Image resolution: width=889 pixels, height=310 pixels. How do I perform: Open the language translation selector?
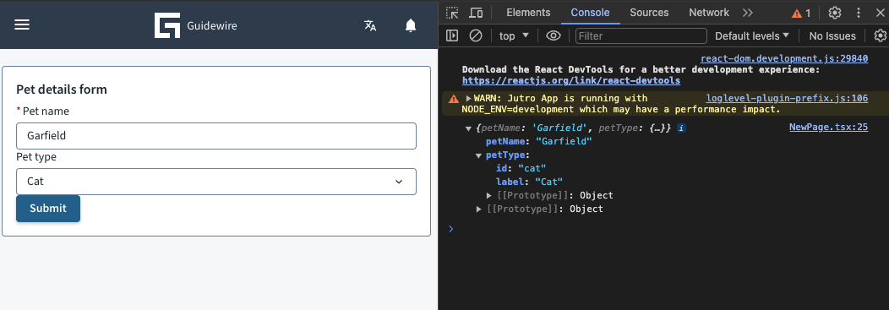(x=370, y=25)
